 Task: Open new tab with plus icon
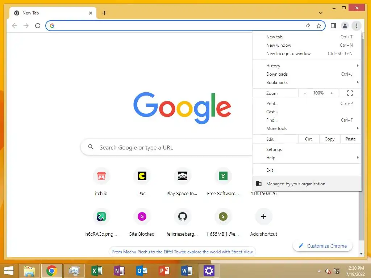[x=104, y=13]
